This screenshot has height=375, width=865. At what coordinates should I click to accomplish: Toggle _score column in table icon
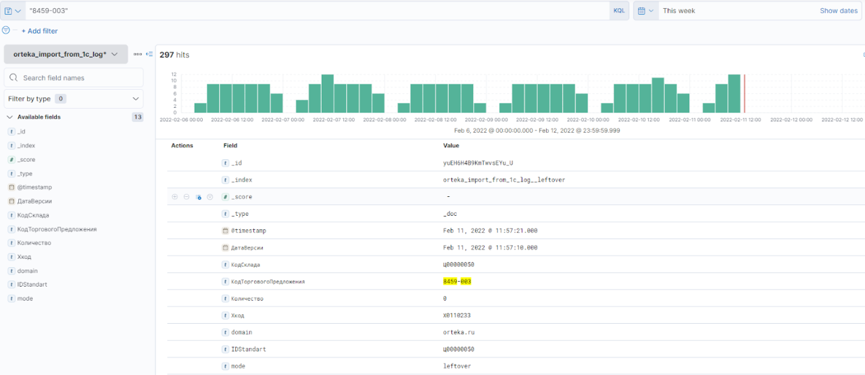[199, 197]
